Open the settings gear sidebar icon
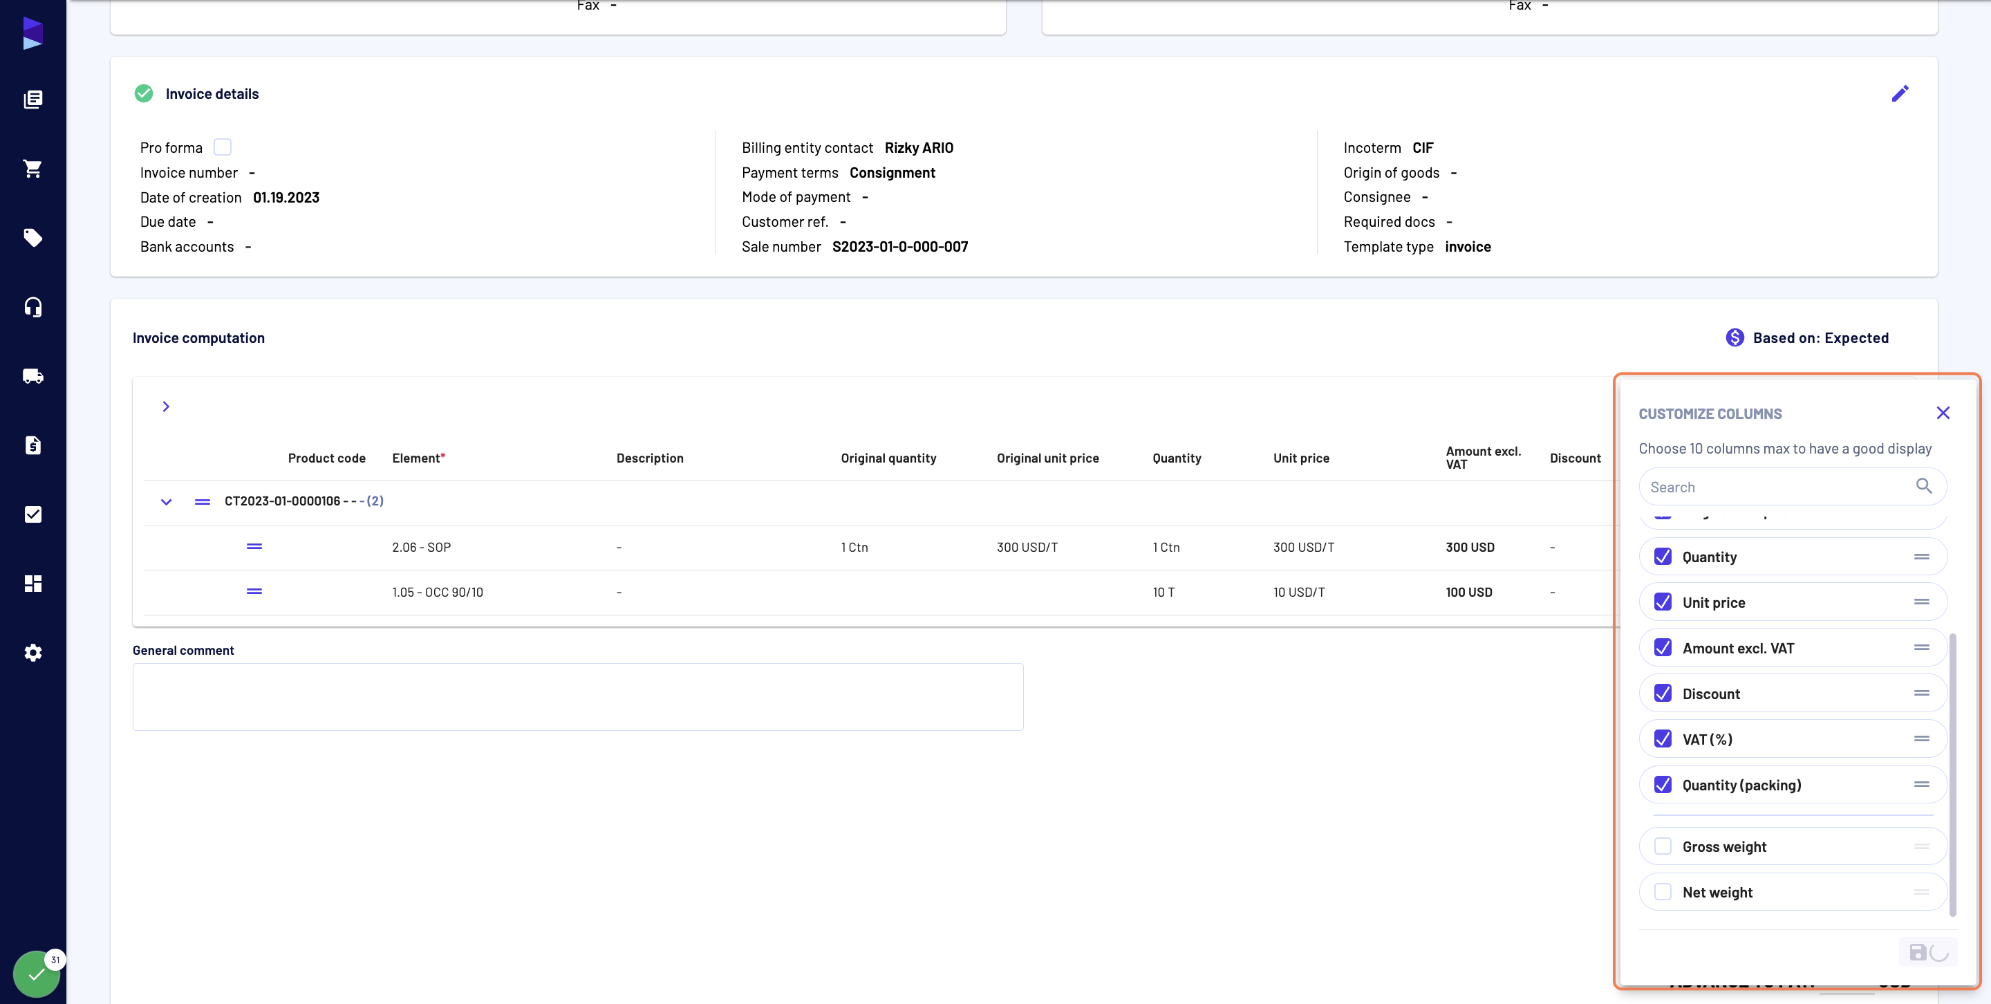 pyautogui.click(x=32, y=653)
